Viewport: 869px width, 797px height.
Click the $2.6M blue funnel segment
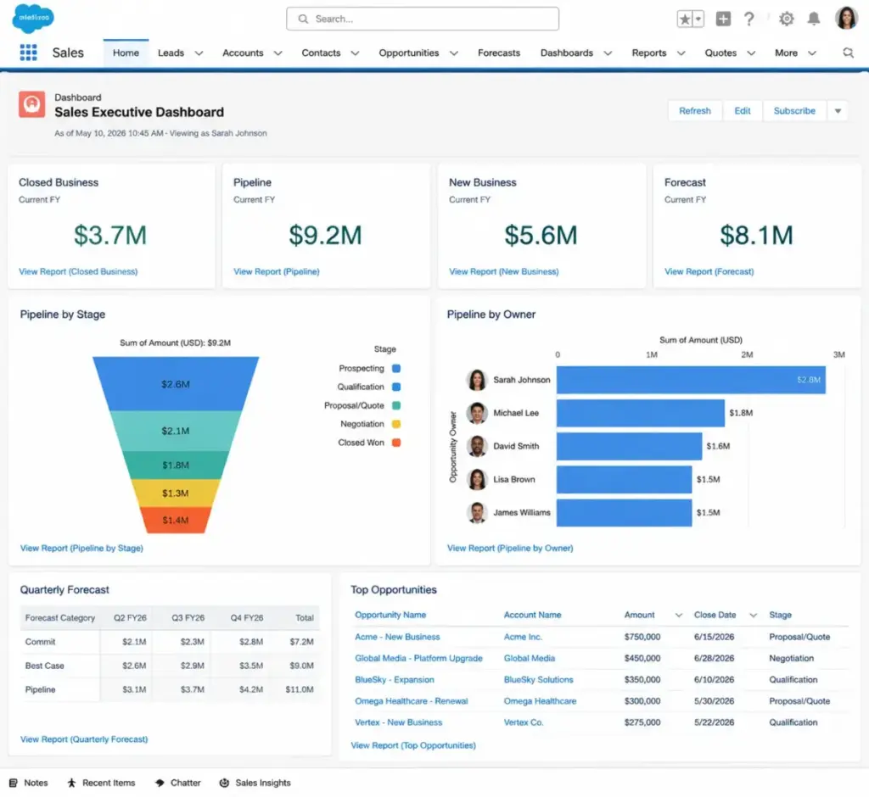point(176,383)
